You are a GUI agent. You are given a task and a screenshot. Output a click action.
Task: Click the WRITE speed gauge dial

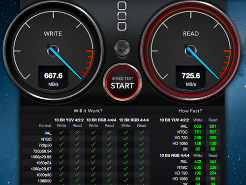pos(53,50)
